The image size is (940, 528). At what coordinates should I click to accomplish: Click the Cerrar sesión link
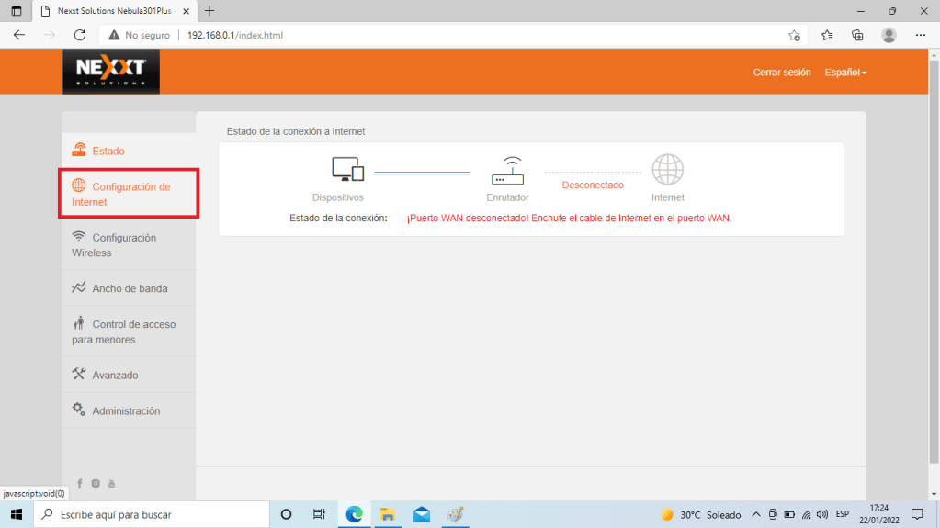pyautogui.click(x=781, y=72)
